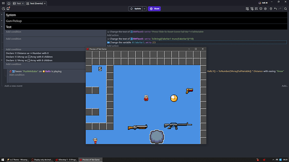Open the hamburger main menu
This screenshot has height=162, width=289.
3,3
